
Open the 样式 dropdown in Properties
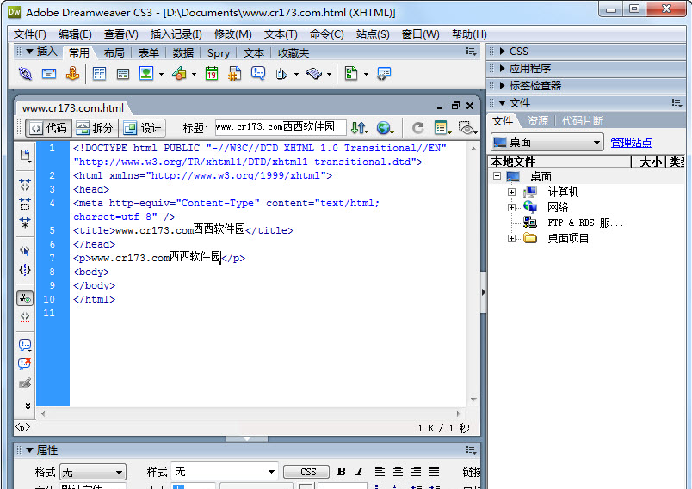[x=225, y=472]
